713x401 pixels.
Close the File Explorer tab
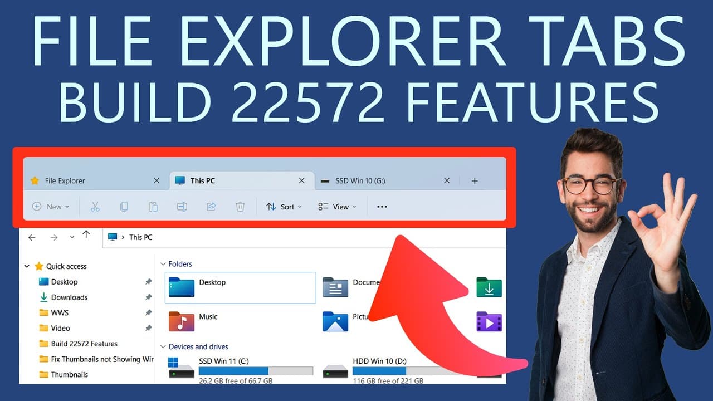157,180
